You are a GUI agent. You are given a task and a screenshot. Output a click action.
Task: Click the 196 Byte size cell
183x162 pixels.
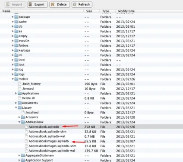coord(91,84)
